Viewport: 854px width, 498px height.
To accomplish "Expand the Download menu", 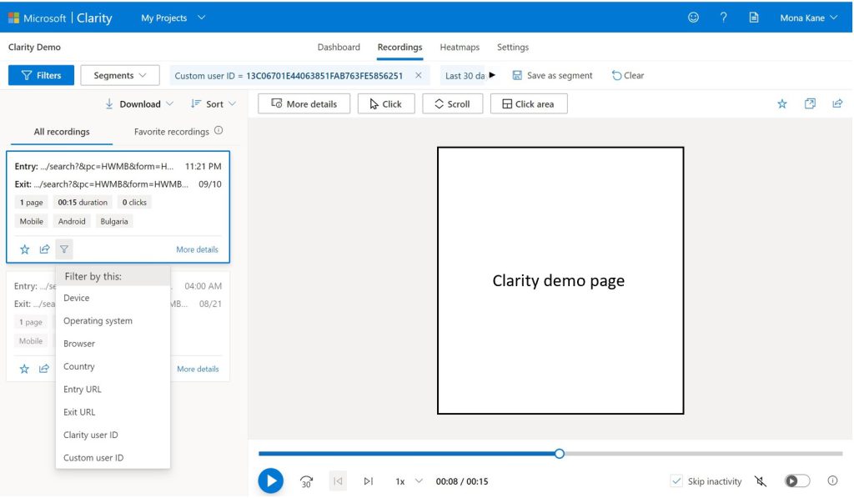I will [x=138, y=103].
